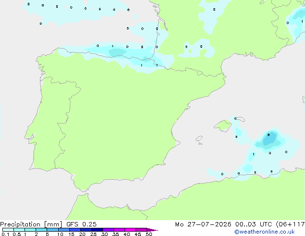Click the "Precipitation [mm]" title text
The height and width of the screenshot is (236, 305).
coord(31,224)
